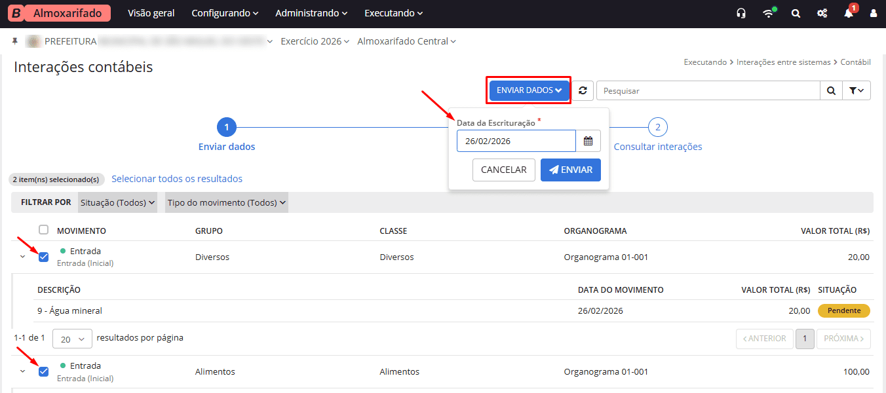The height and width of the screenshot is (393, 886).
Task: Open the Configurando menu
Action: pyautogui.click(x=225, y=13)
